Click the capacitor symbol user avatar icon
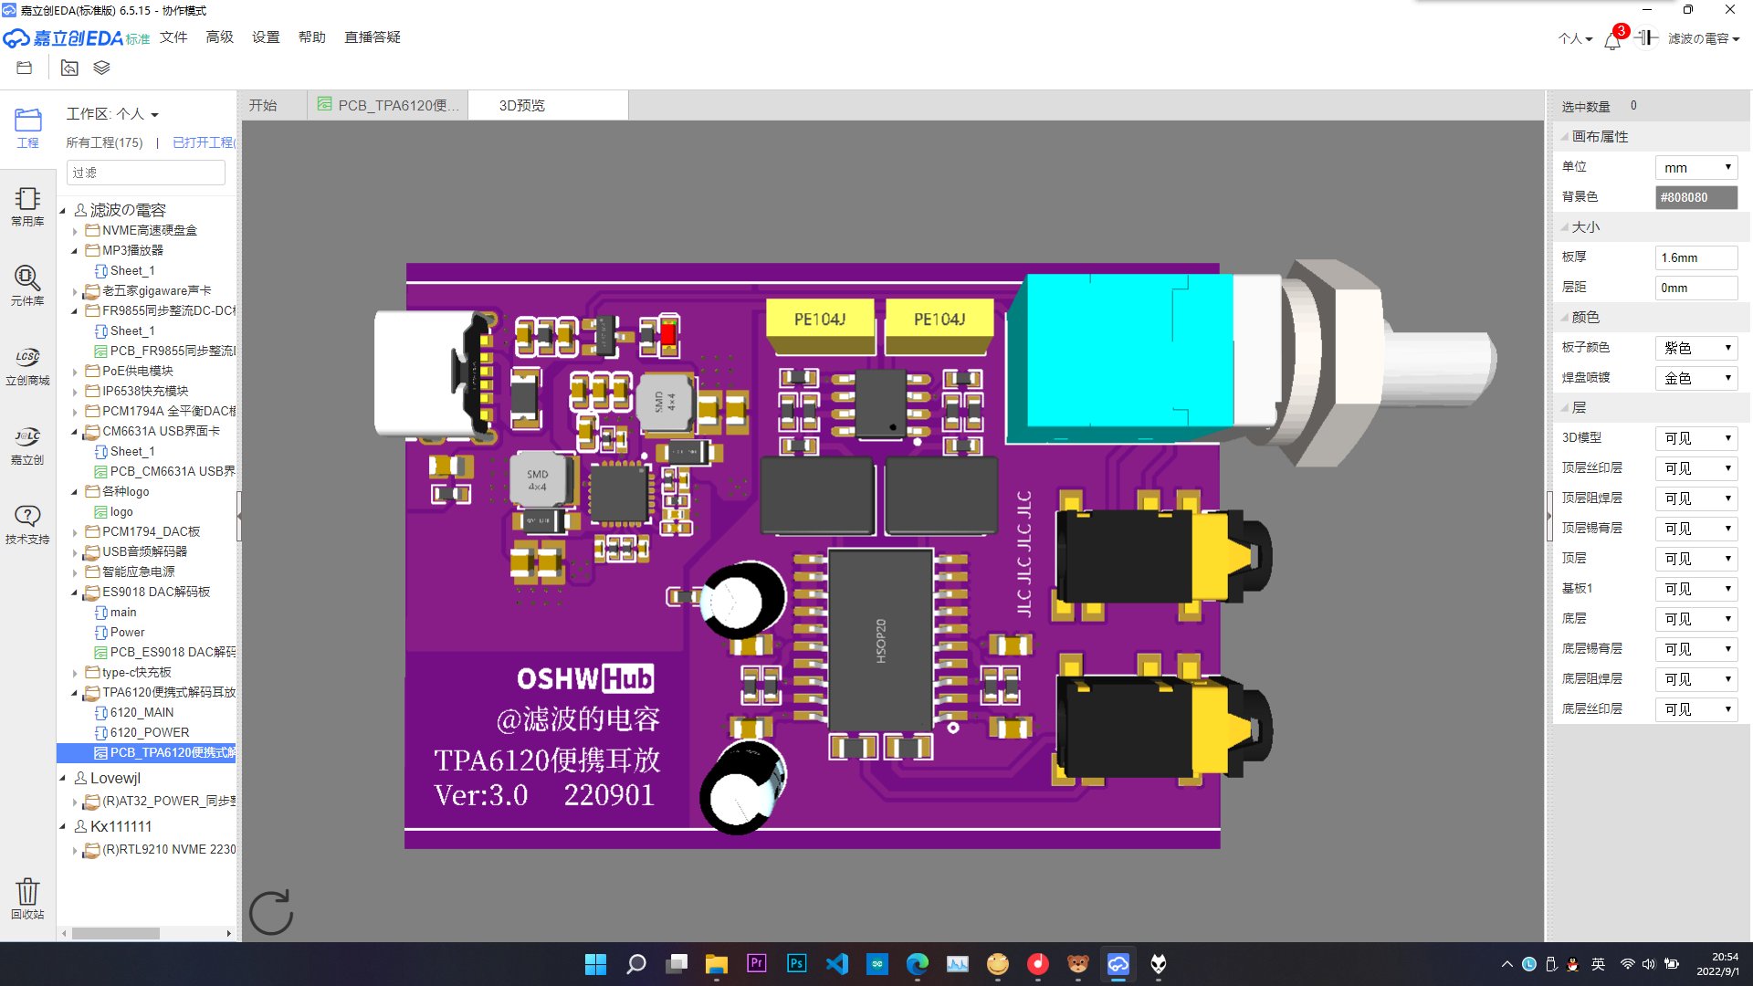The width and height of the screenshot is (1753, 986). tap(1646, 37)
